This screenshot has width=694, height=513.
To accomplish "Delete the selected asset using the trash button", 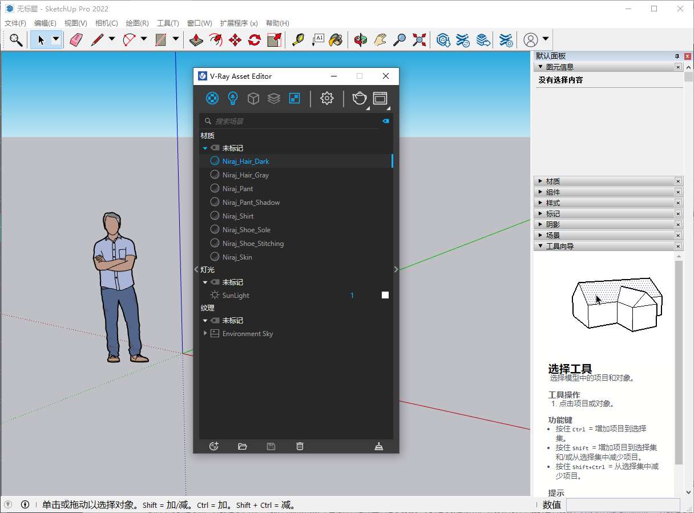I will point(299,446).
